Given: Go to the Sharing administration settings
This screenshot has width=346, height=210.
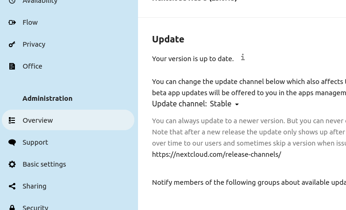Looking at the screenshot, I should pyautogui.click(x=35, y=186).
